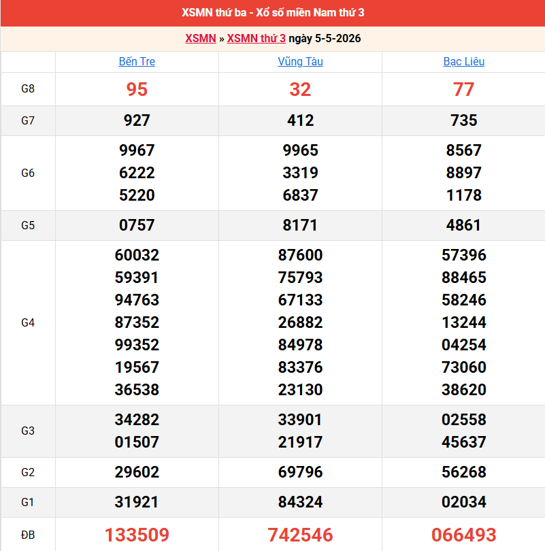Click G4 number 73060
This screenshot has width=545, height=551.
click(x=464, y=367)
